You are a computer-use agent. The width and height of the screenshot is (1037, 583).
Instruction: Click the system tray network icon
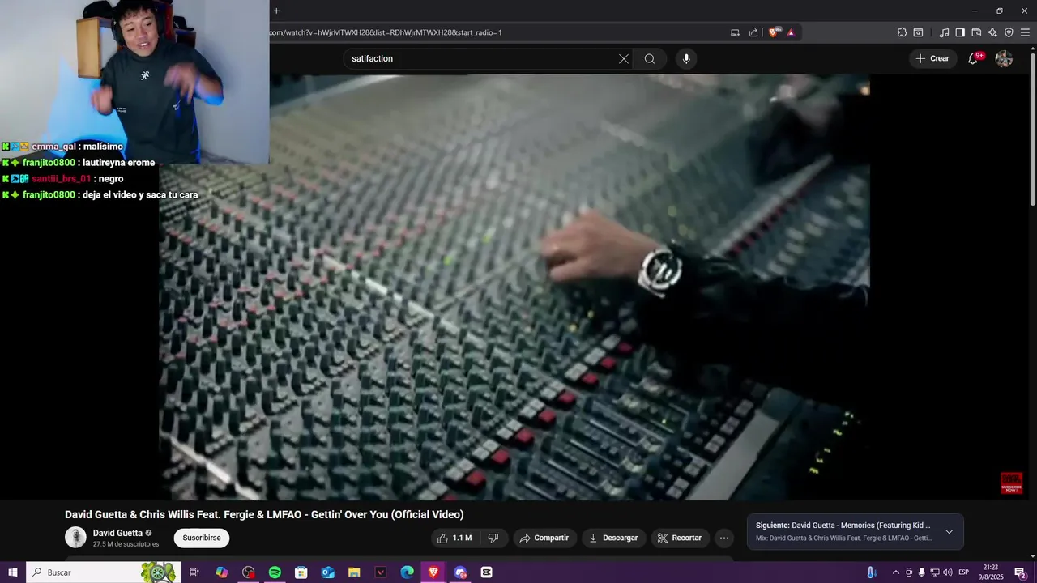click(934, 572)
